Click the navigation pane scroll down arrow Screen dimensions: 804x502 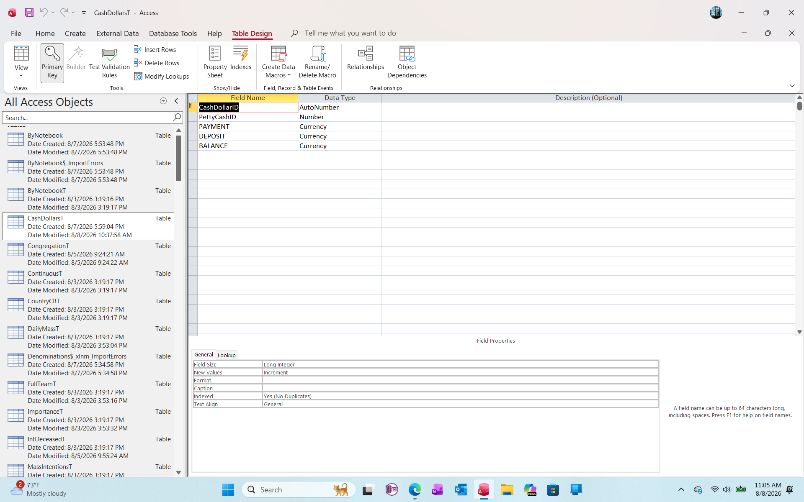point(178,472)
